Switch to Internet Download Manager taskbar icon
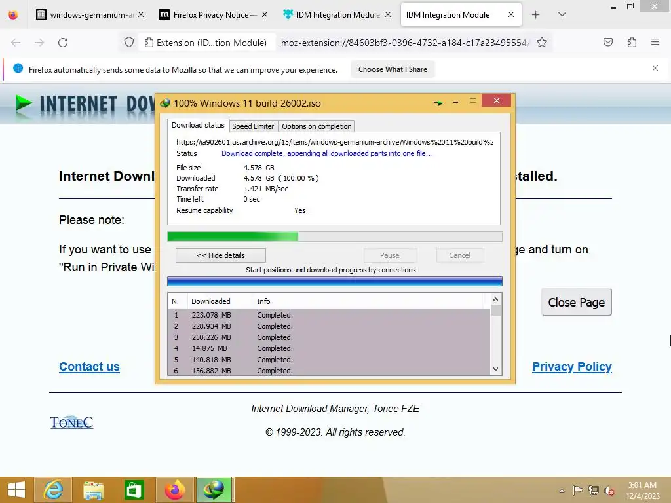671x503 pixels. pos(214,490)
